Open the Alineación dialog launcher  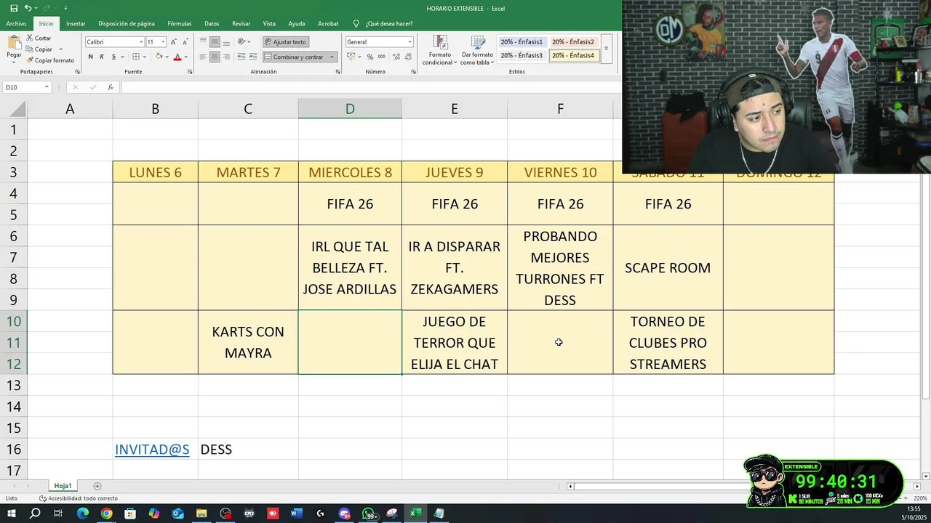point(338,72)
